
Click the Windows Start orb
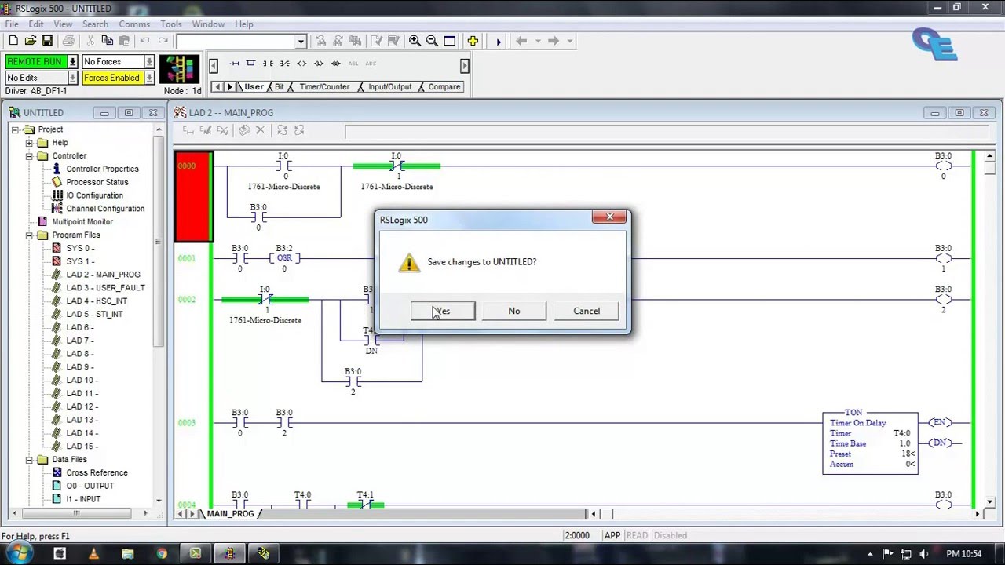pyautogui.click(x=19, y=553)
